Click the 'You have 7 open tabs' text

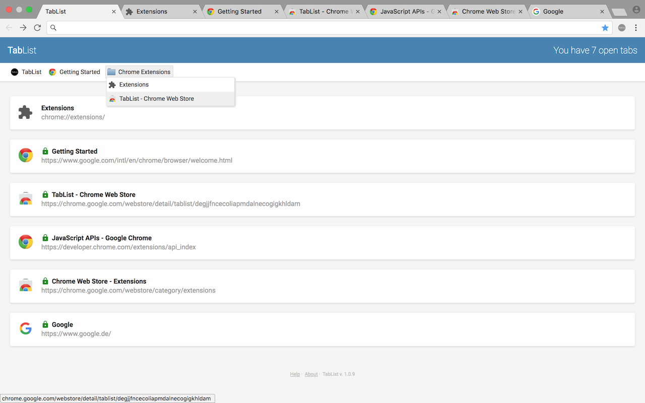(595, 50)
